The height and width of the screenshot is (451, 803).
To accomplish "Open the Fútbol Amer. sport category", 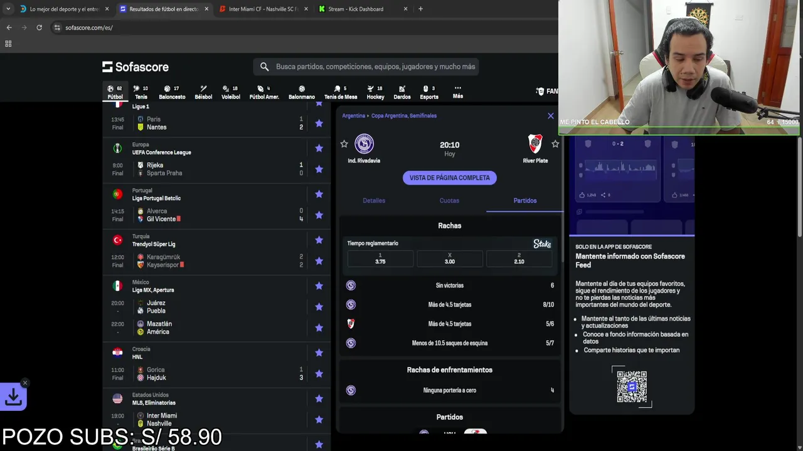I will pyautogui.click(x=264, y=93).
